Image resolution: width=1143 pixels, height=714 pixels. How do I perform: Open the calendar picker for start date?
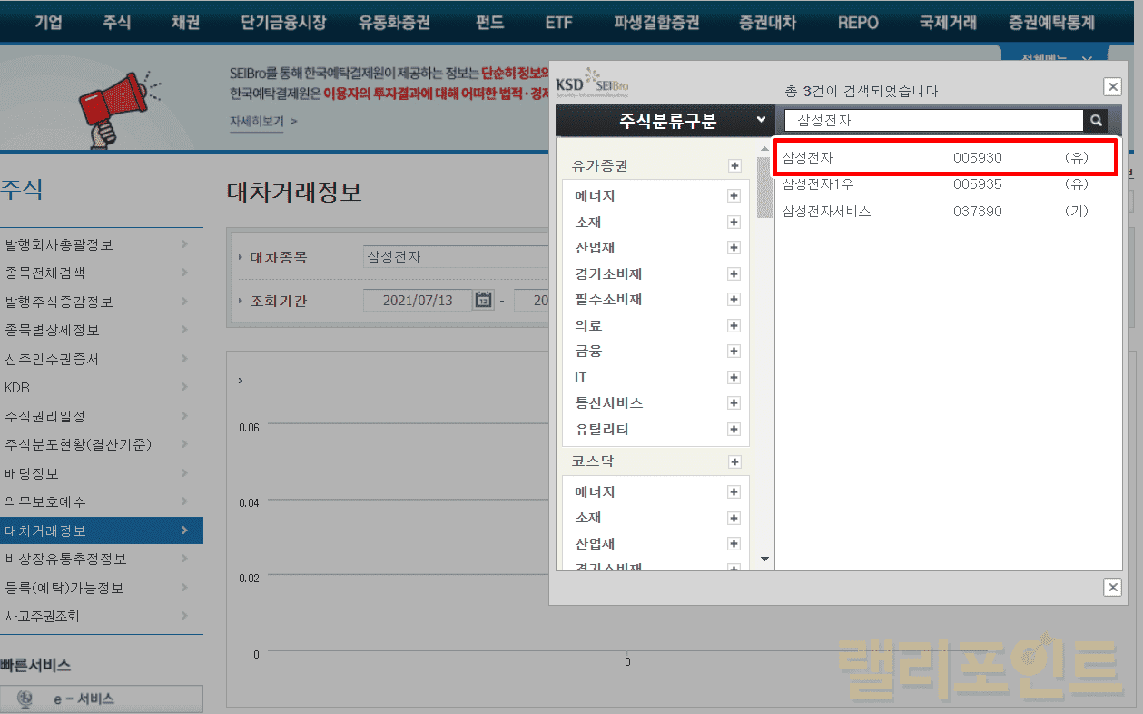pos(483,300)
